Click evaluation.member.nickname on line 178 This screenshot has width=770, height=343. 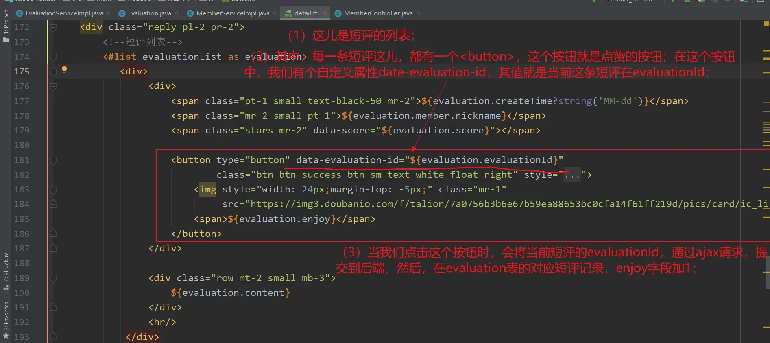click(427, 116)
